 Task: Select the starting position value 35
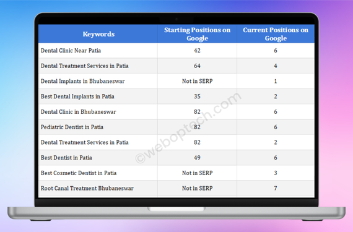(197, 97)
